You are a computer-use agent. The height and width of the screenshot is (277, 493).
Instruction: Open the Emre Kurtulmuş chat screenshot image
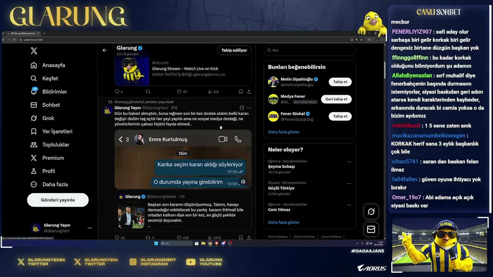[183, 159]
